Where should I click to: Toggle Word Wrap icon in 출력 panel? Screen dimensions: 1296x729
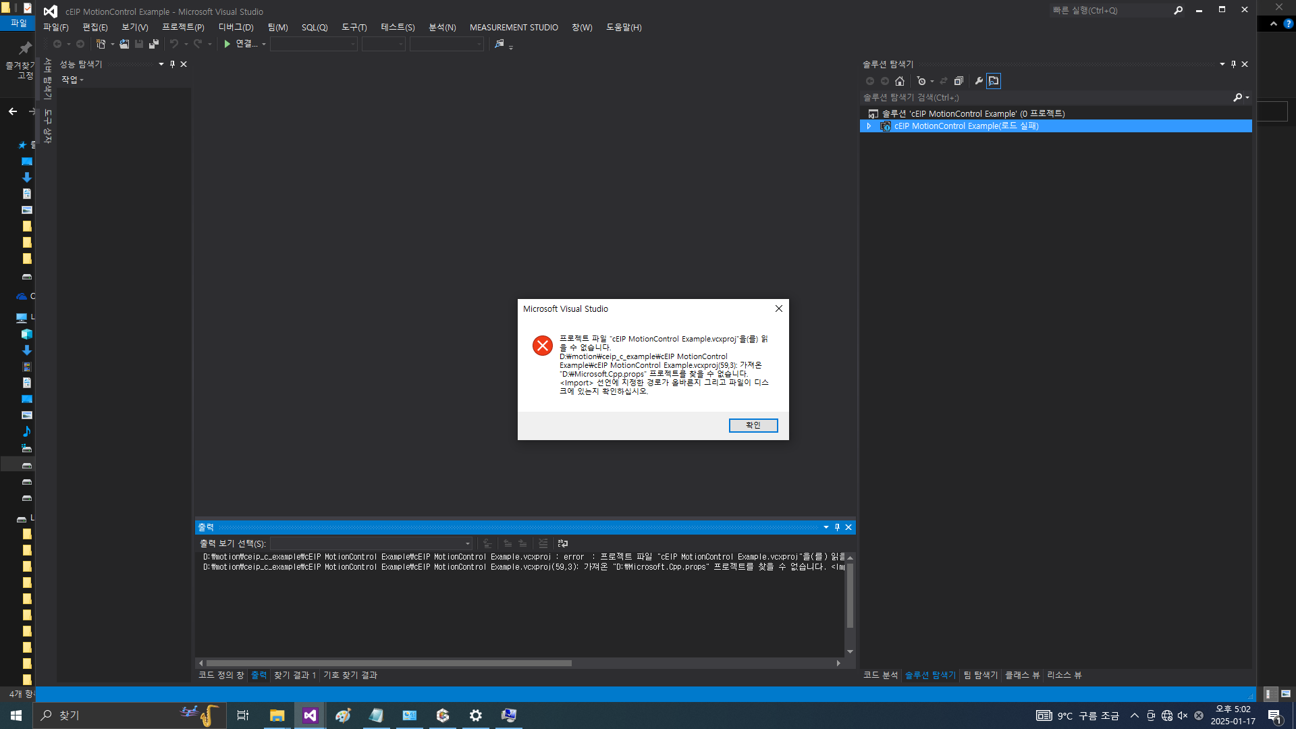pos(562,543)
